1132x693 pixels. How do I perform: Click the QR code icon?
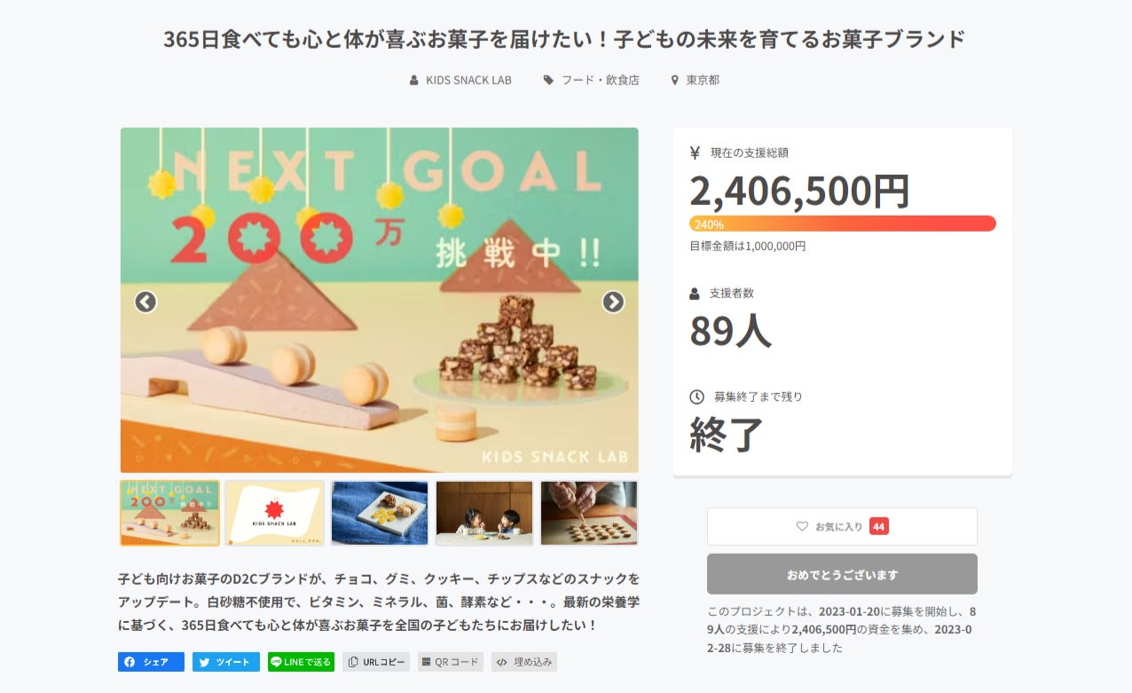426,662
